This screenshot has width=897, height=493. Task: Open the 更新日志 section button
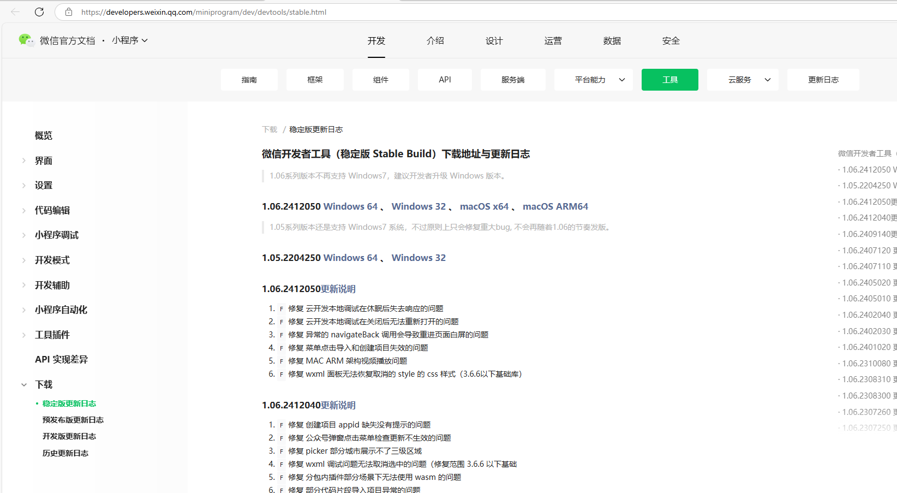click(x=823, y=80)
